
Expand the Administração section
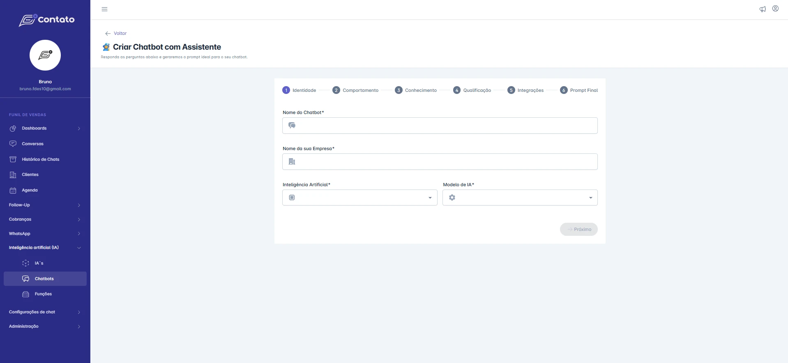pos(45,326)
